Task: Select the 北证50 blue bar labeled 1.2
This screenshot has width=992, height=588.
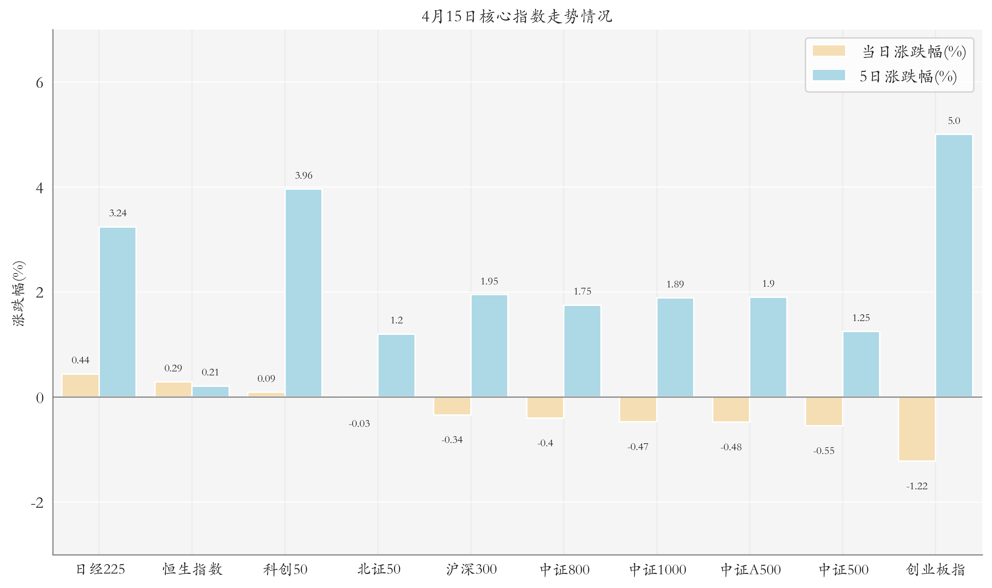Action: tap(396, 365)
